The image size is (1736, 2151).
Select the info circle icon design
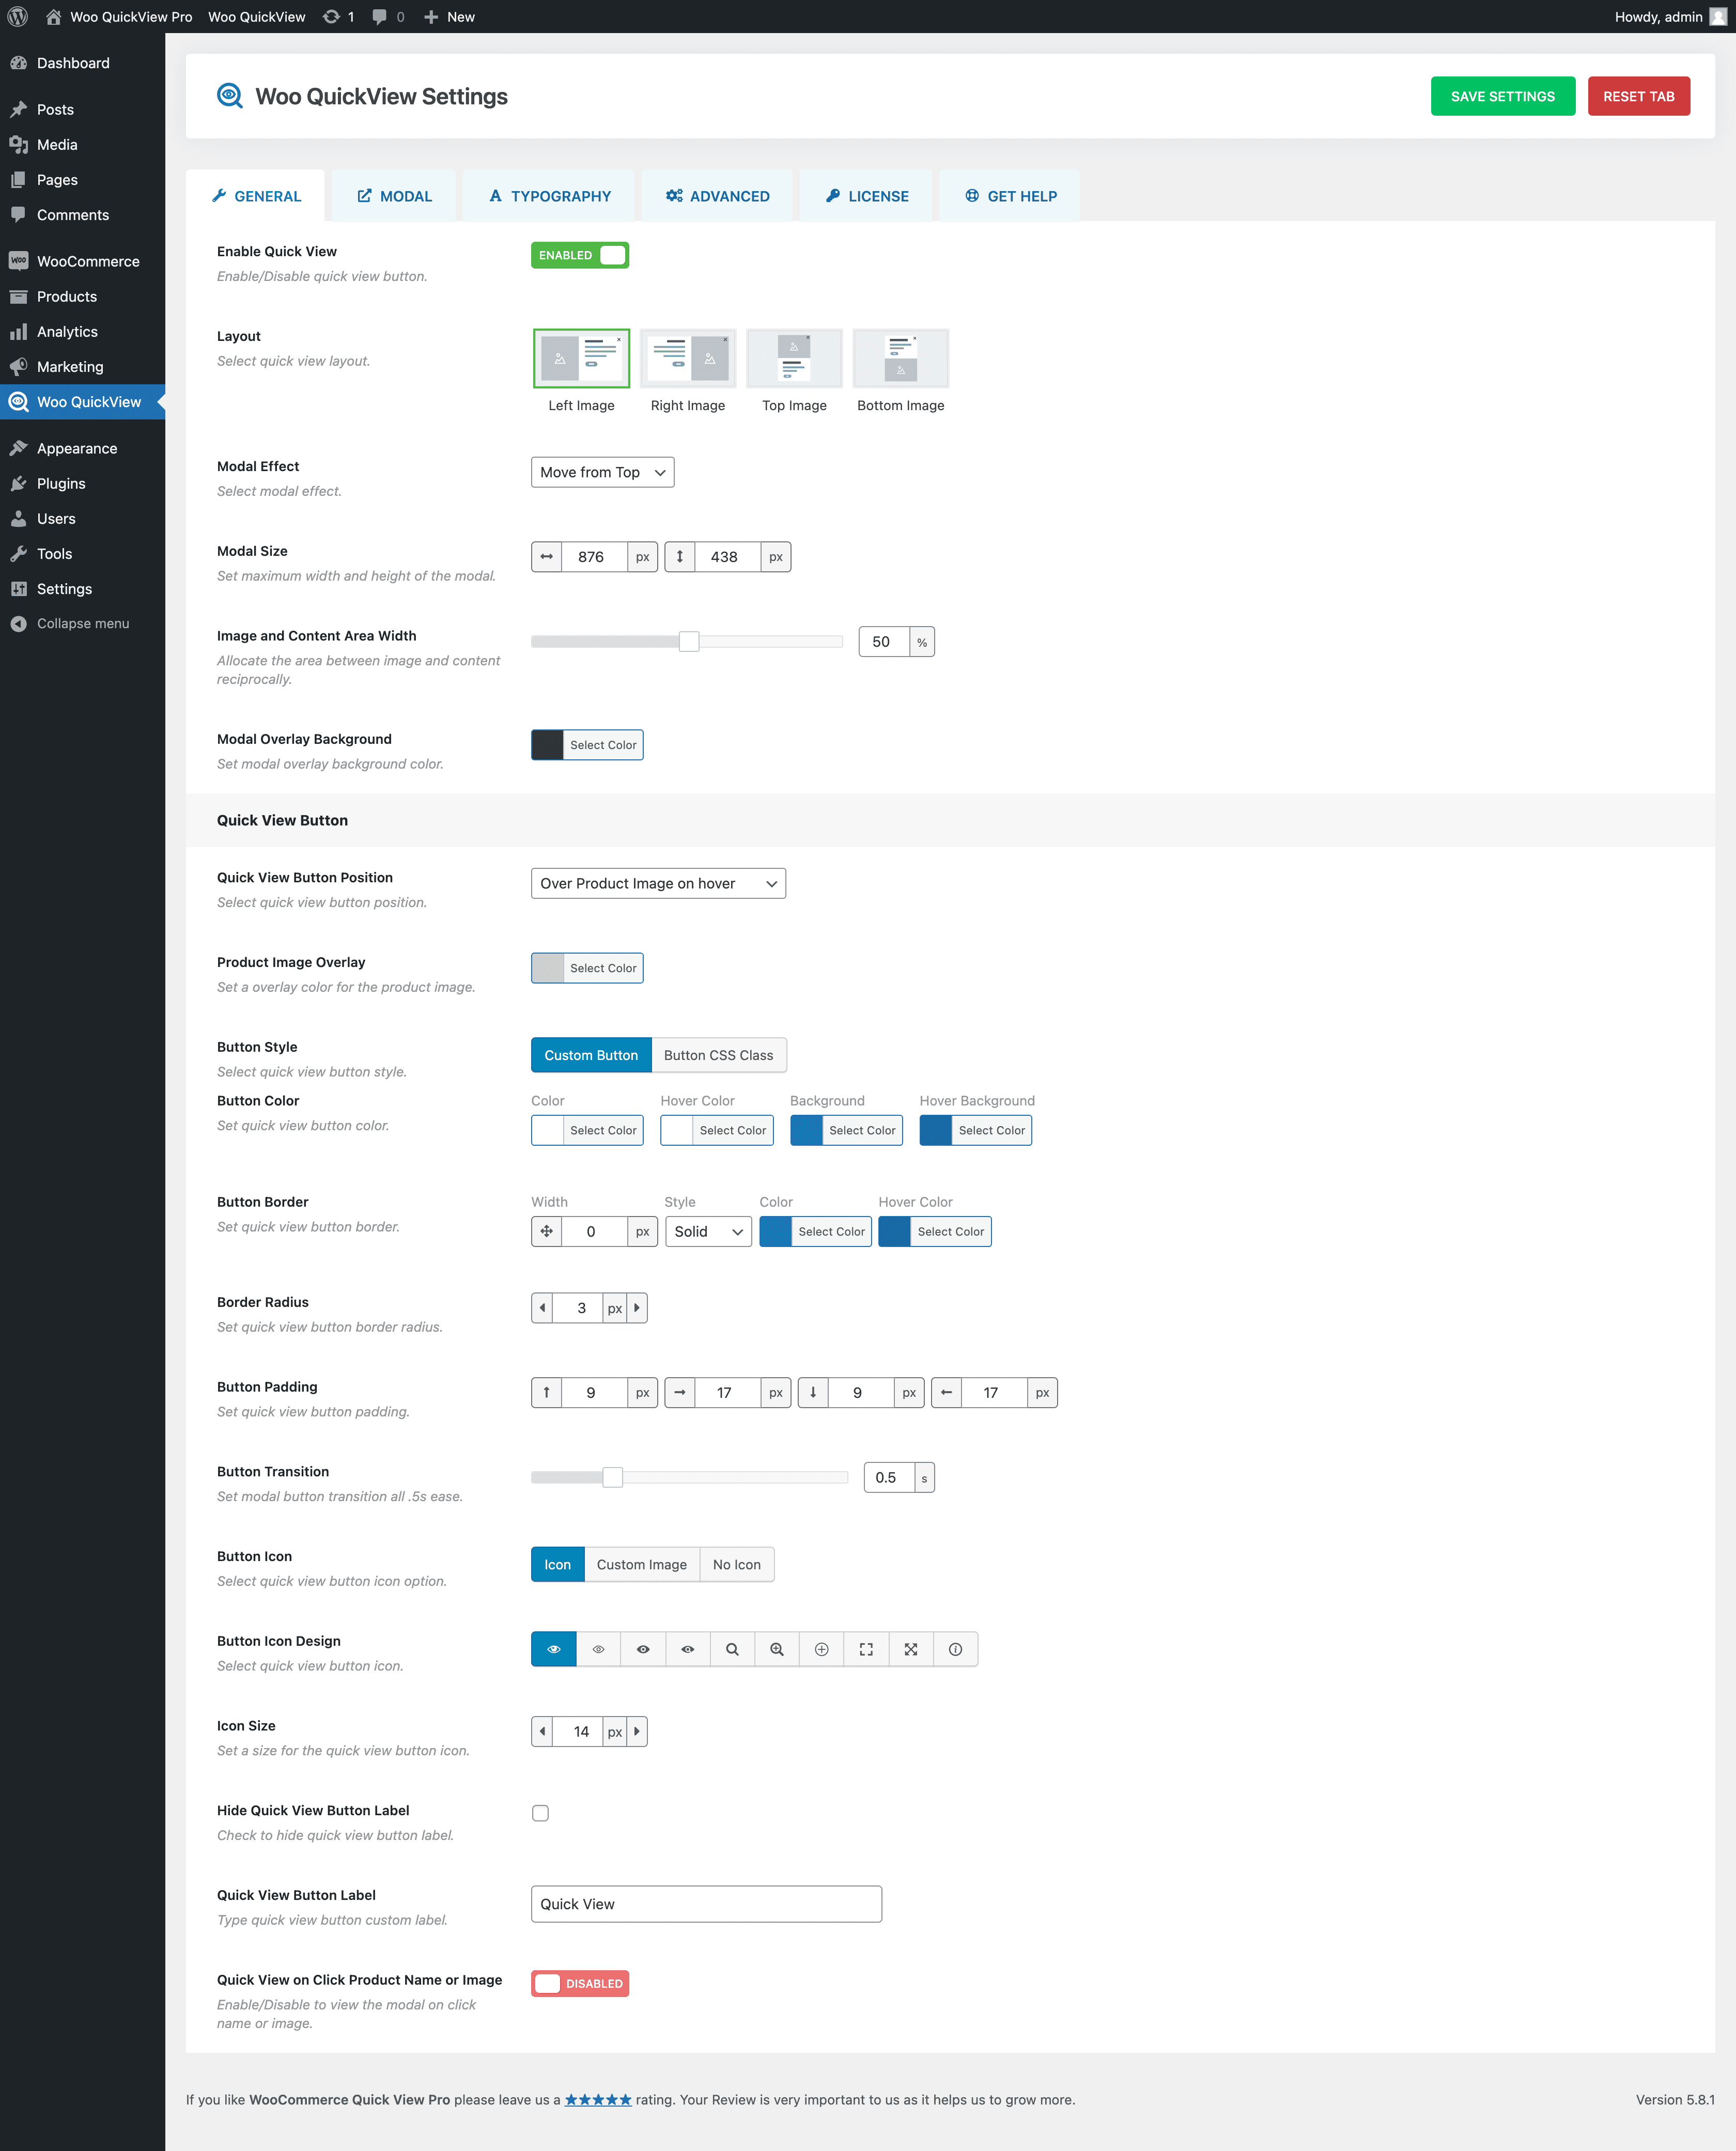(955, 1649)
